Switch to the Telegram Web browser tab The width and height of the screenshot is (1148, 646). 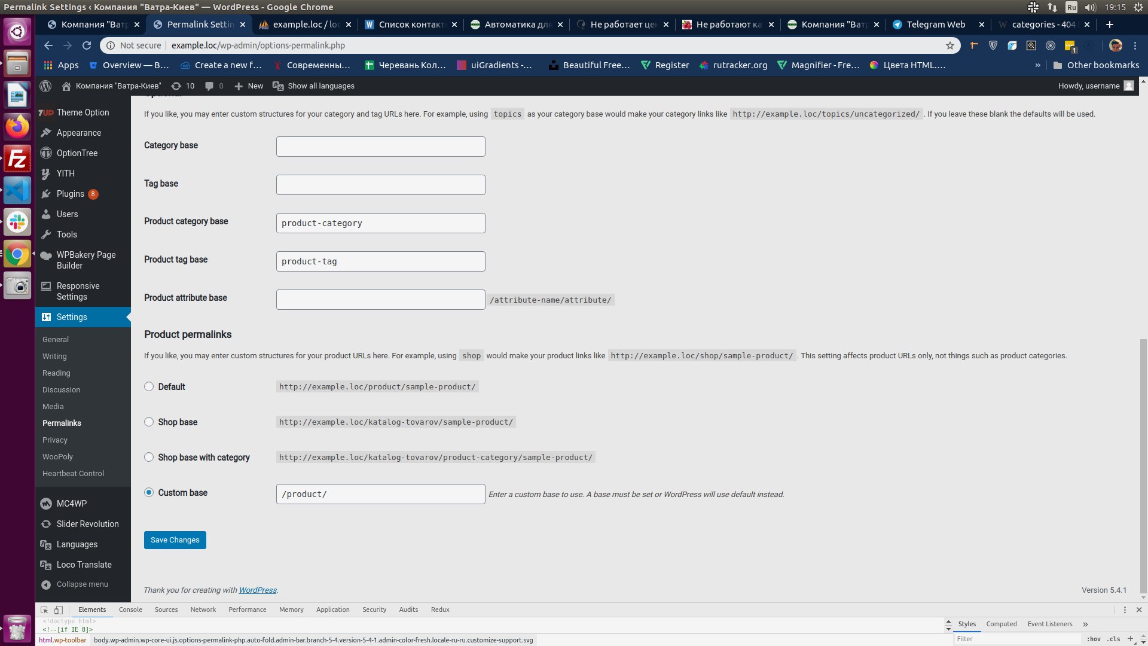tap(936, 25)
